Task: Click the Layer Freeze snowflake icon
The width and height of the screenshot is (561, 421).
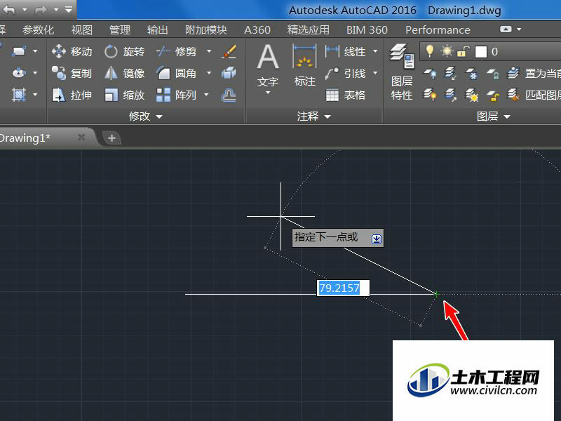Action: (471, 74)
